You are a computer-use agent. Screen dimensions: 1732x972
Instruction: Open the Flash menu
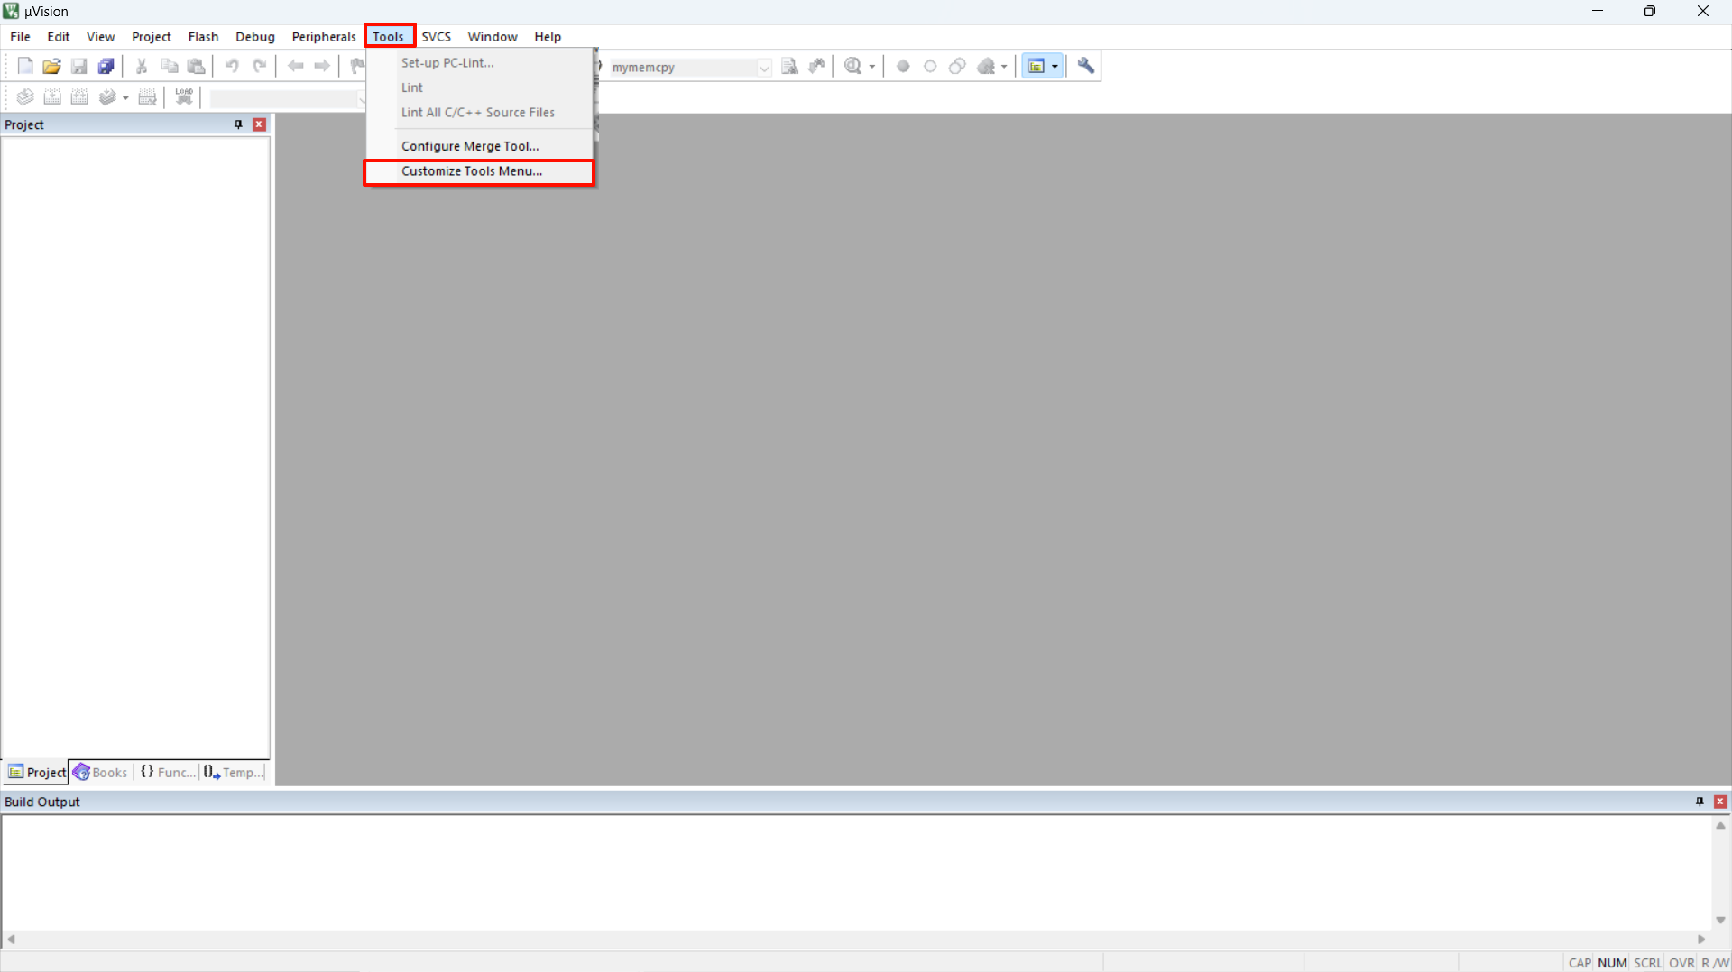[203, 36]
